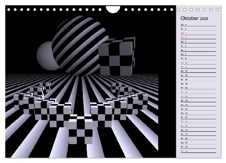This screenshot has height=163, width=226.
Task: Click the red So 25 row
Action: click(x=199, y=126)
